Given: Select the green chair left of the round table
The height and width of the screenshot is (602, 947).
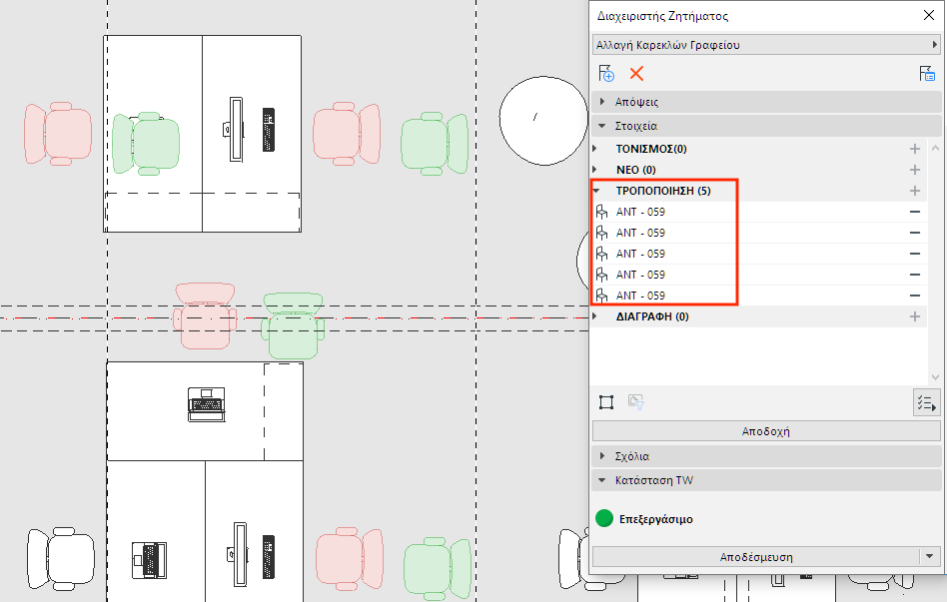Looking at the screenshot, I should pos(435,144).
